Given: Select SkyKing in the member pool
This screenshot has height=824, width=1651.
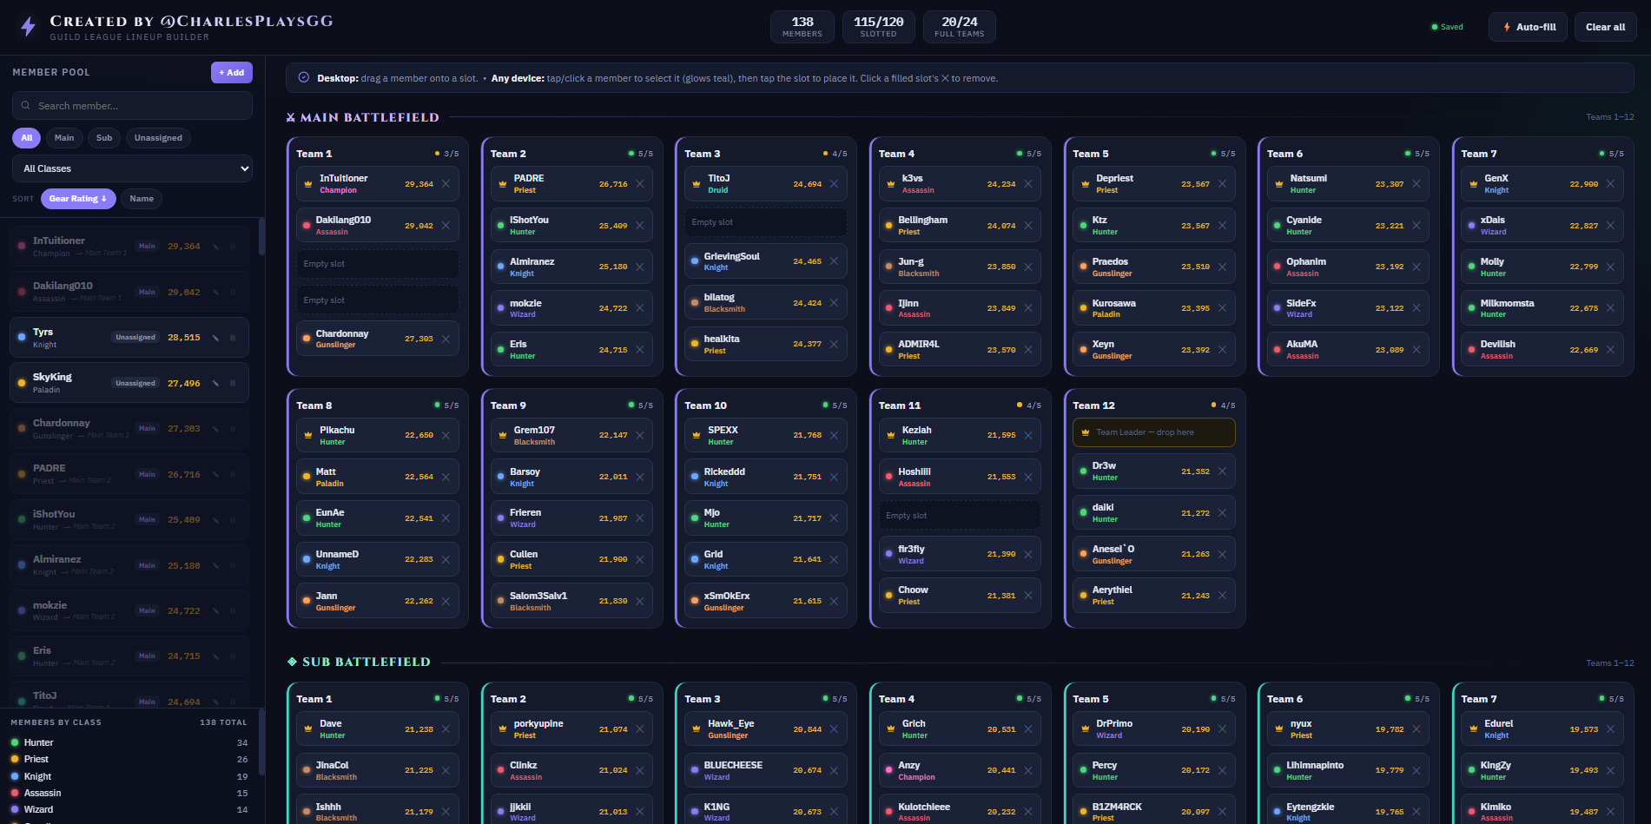Looking at the screenshot, I should coord(129,383).
